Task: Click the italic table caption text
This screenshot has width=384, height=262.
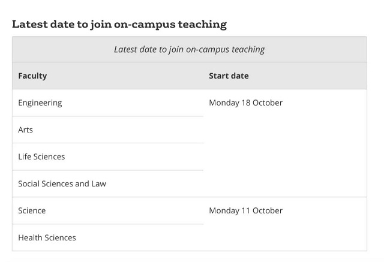Action: 190,49
